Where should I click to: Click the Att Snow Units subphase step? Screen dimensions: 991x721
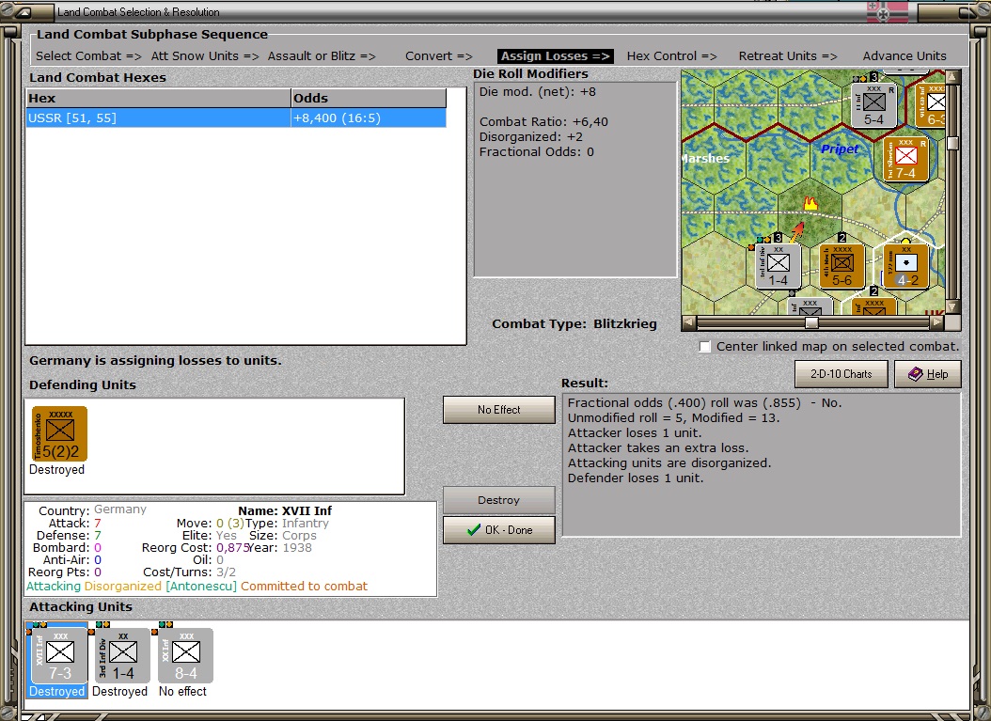(205, 56)
